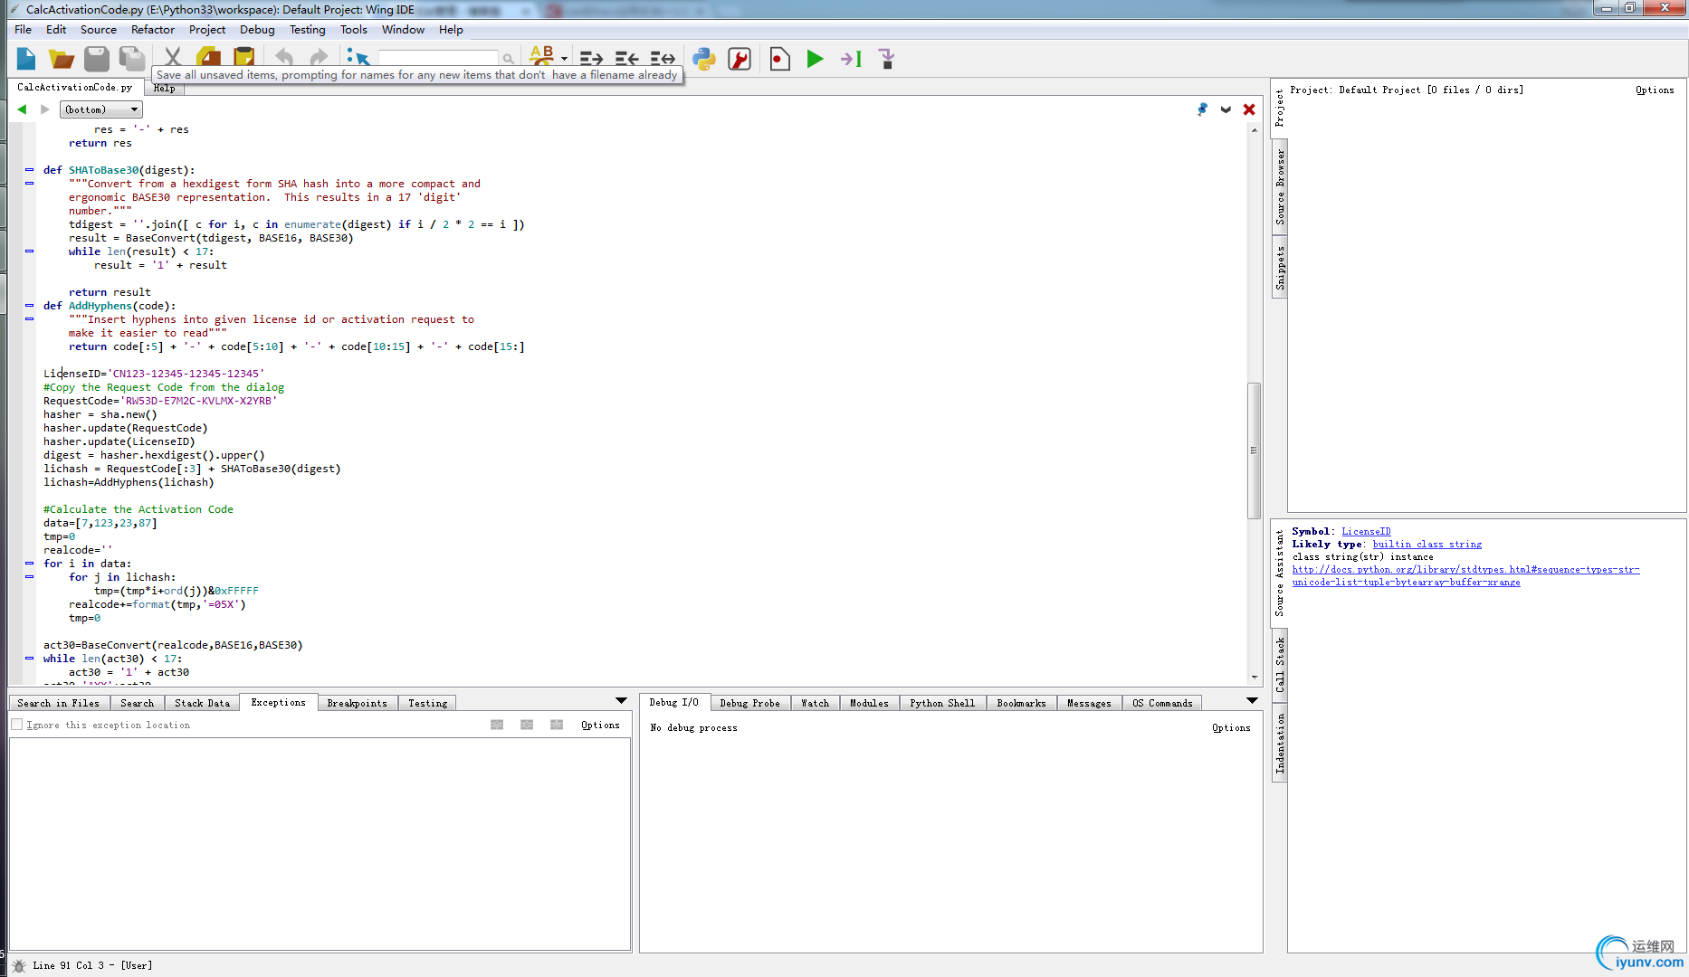Switch to the Debug Probe tab
The height and width of the screenshot is (977, 1689).
[750, 703]
